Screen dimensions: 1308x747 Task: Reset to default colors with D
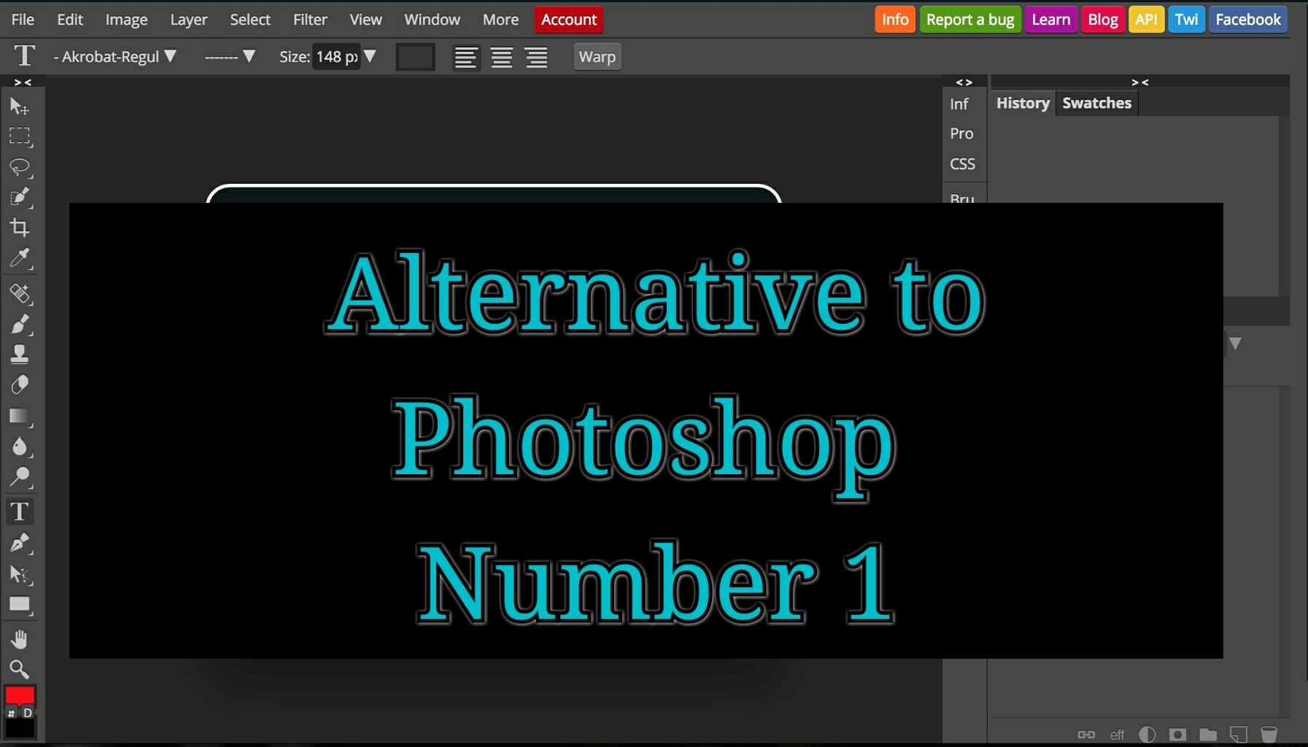pyautogui.click(x=28, y=713)
